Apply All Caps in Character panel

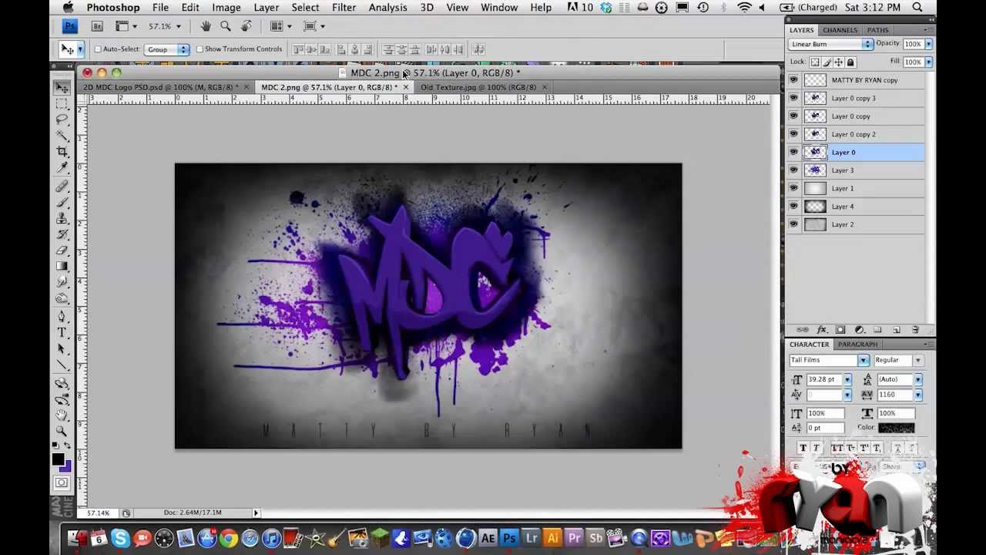[837, 448]
